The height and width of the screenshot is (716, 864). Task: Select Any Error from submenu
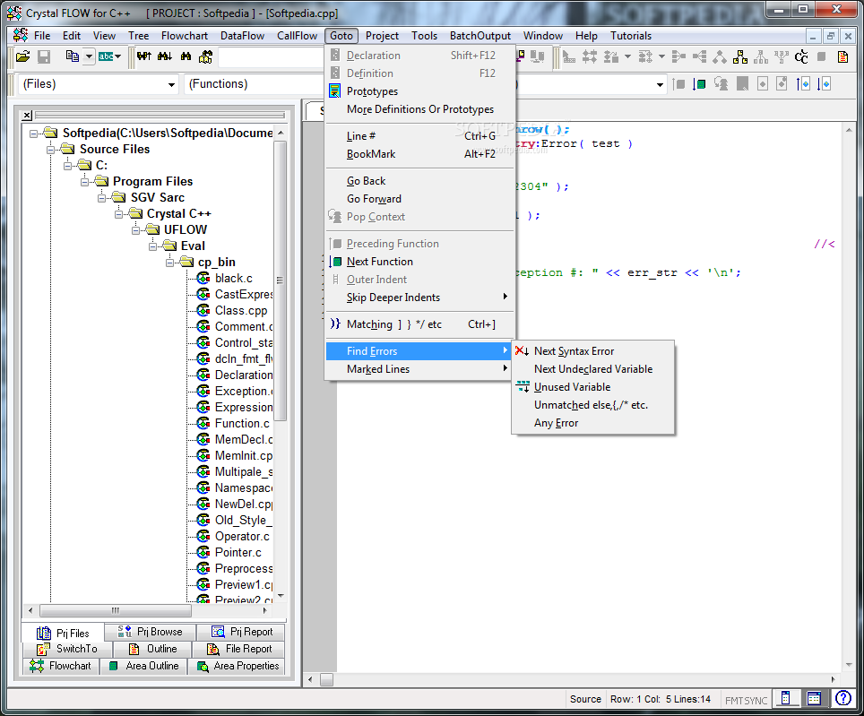click(x=593, y=423)
